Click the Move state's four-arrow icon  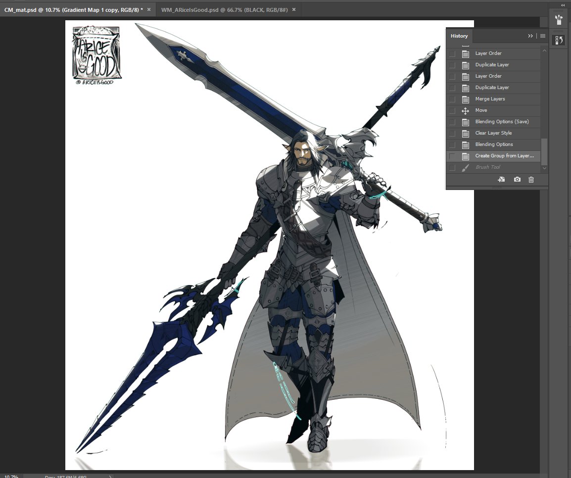tap(465, 111)
